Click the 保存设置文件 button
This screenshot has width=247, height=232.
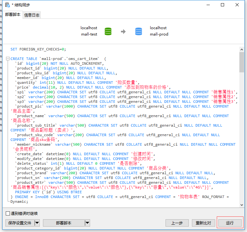pyautogui.click(x=20, y=223)
